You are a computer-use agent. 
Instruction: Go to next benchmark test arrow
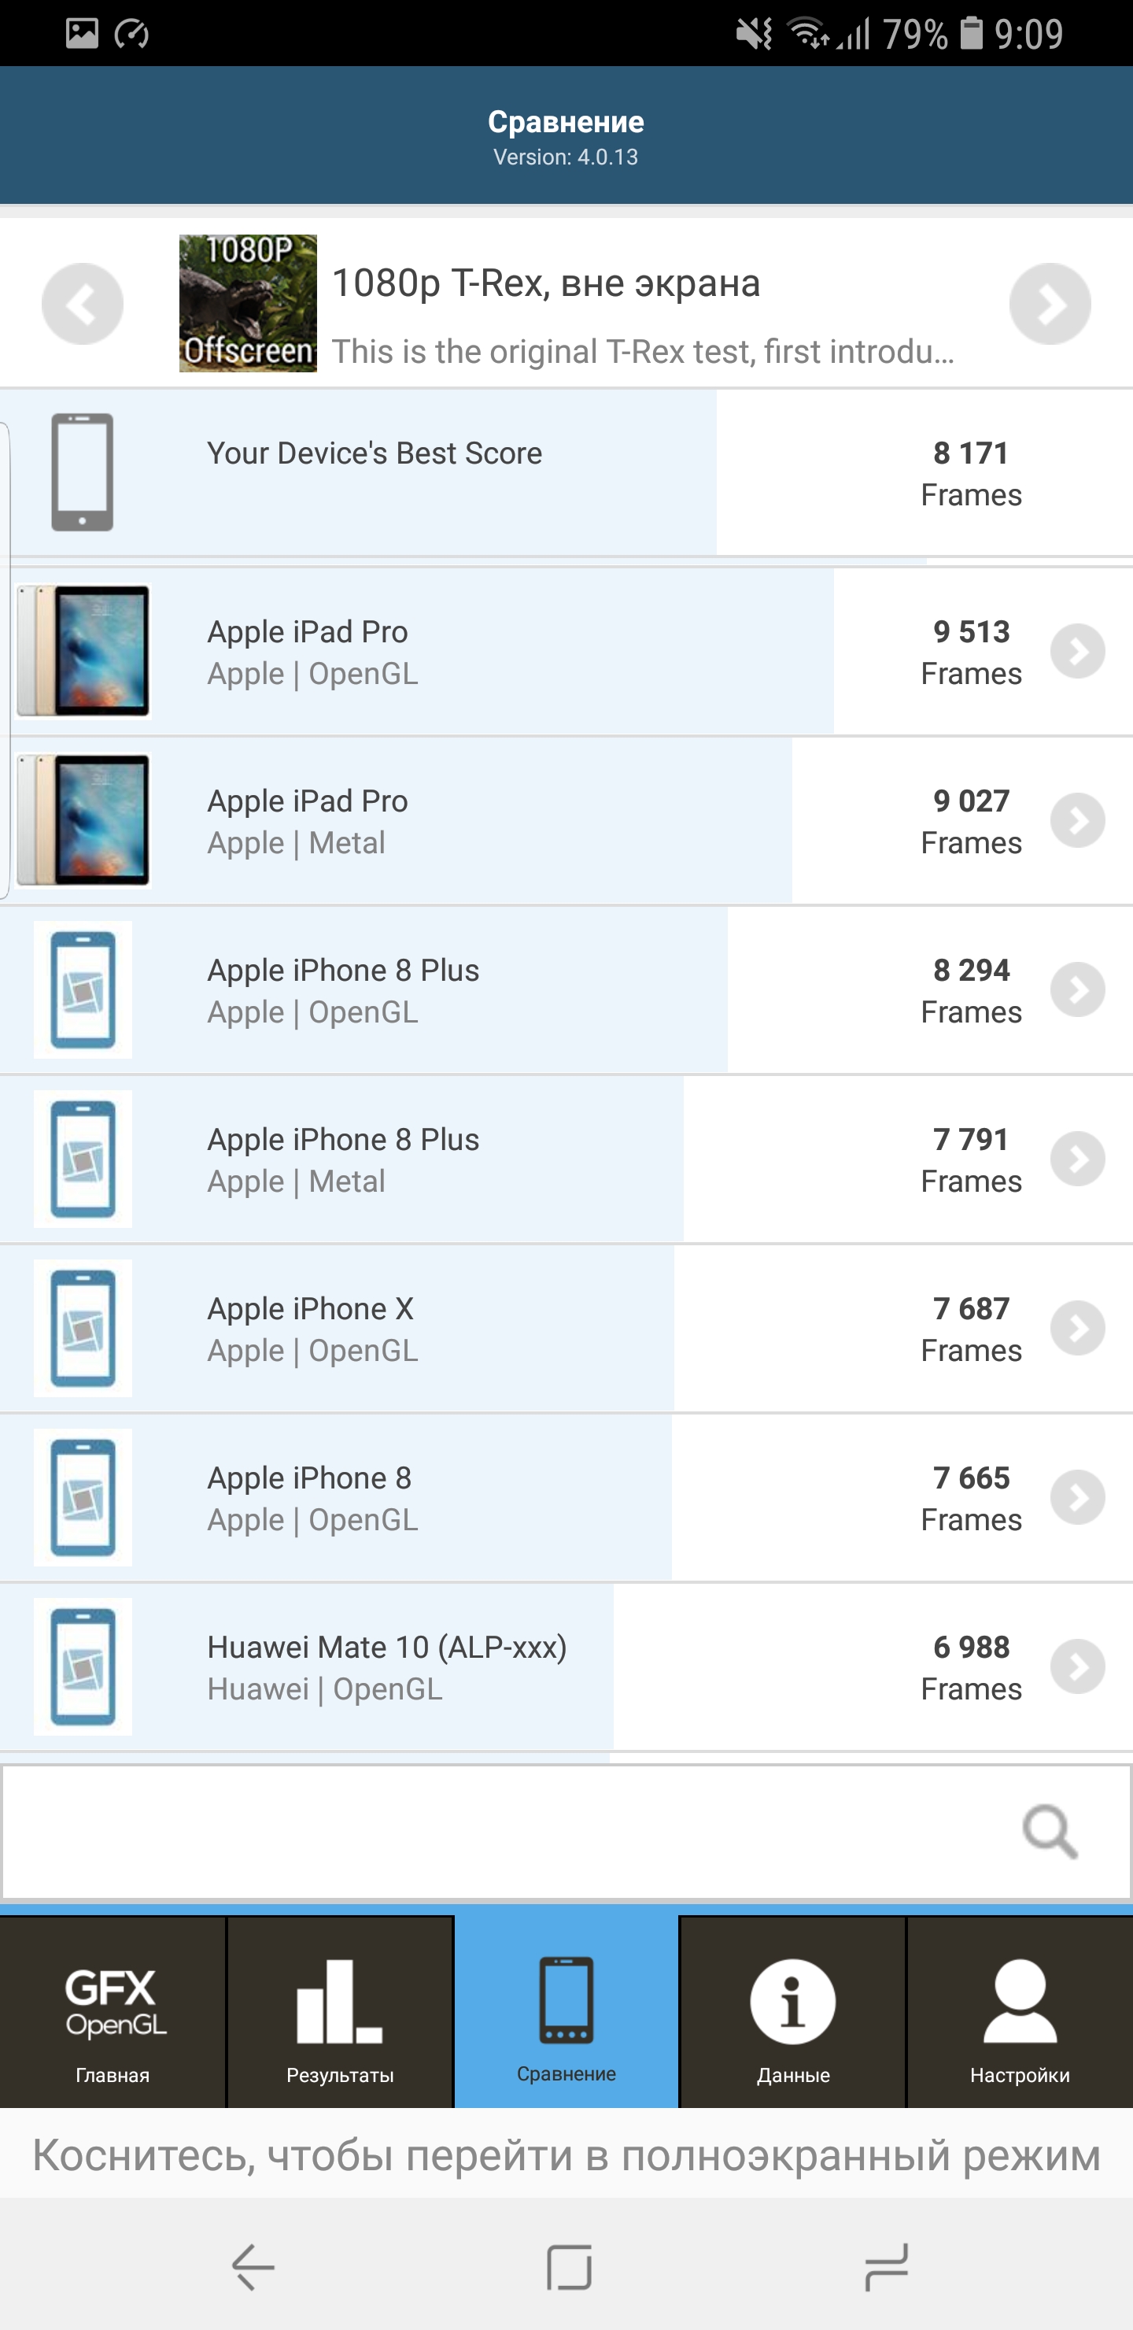tap(1049, 304)
